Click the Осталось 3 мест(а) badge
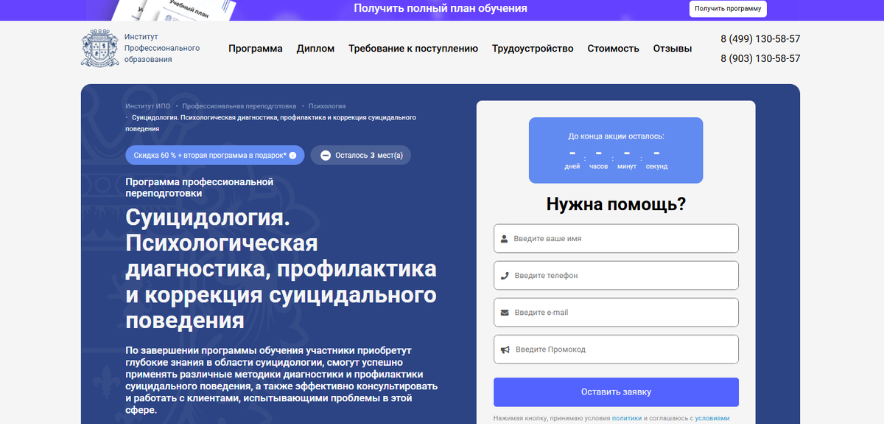 [x=361, y=156]
